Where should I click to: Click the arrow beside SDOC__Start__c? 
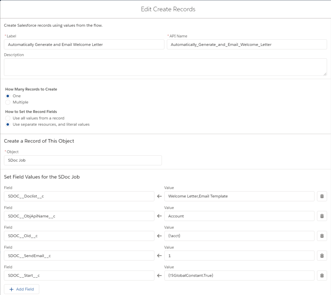pyautogui.click(x=159, y=275)
